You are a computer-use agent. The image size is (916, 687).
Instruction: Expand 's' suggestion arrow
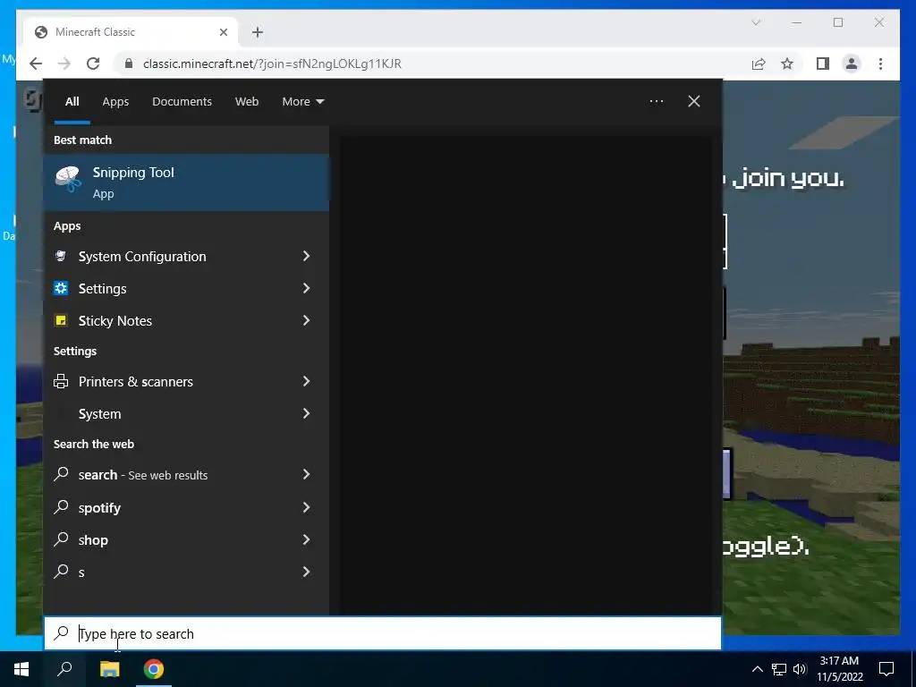[306, 572]
